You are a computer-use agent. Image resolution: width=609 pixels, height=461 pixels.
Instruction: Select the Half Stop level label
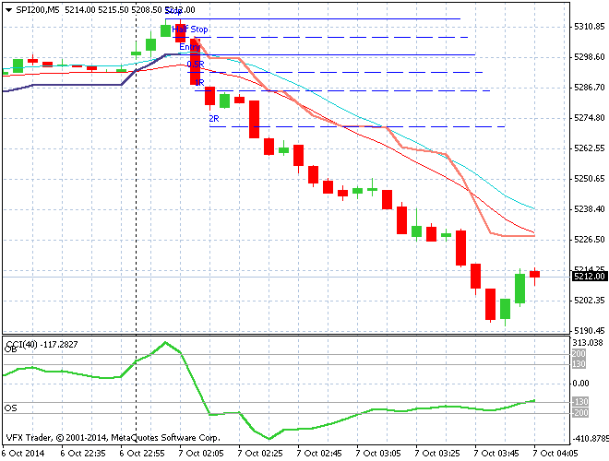coord(190,30)
